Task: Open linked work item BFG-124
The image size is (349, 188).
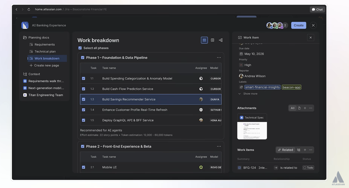Action: coord(249,168)
